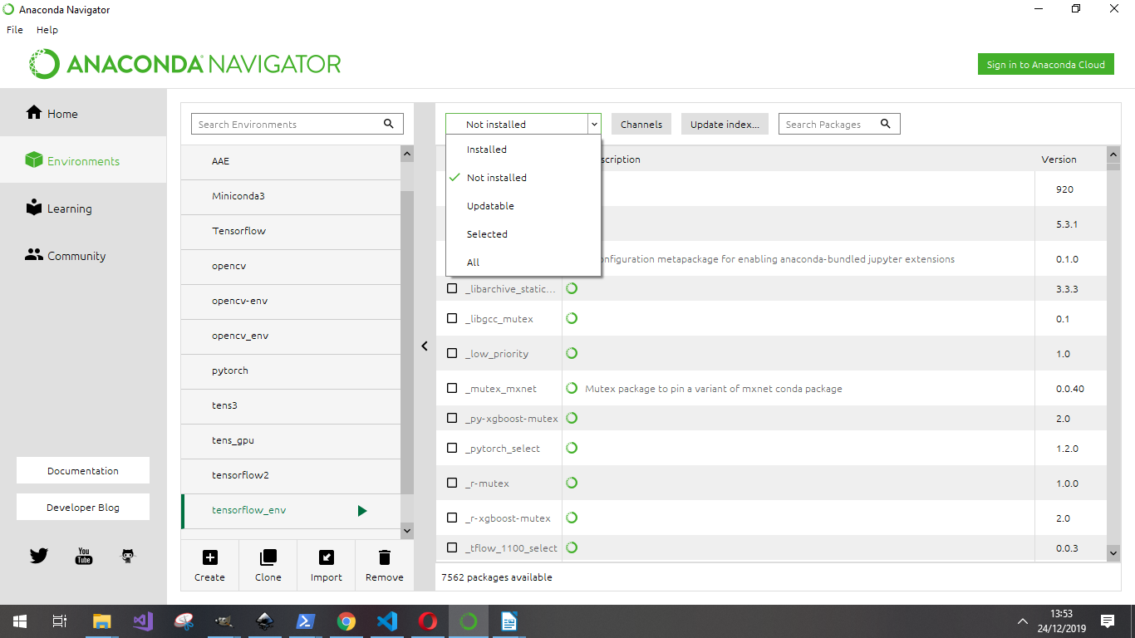Go to the Learning tab
The image size is (1135, 638).
click(x=69, y=209)
